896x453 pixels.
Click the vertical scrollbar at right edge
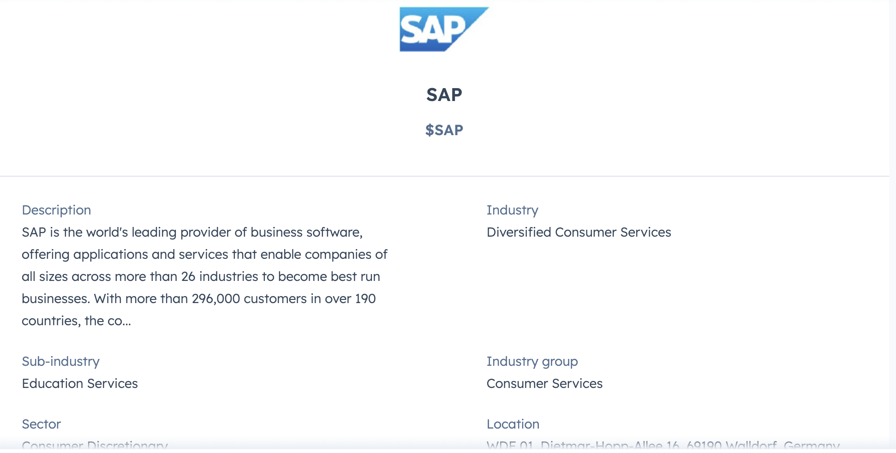[x=892, y=226]
